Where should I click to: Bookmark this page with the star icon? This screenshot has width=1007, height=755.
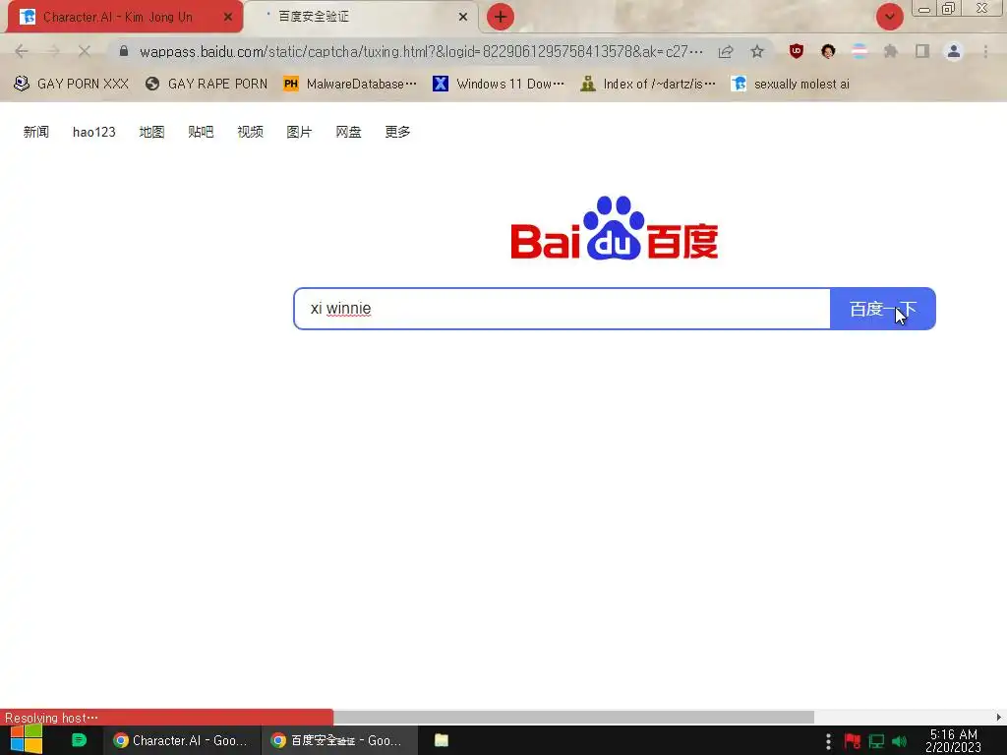(x=757, y=51)
